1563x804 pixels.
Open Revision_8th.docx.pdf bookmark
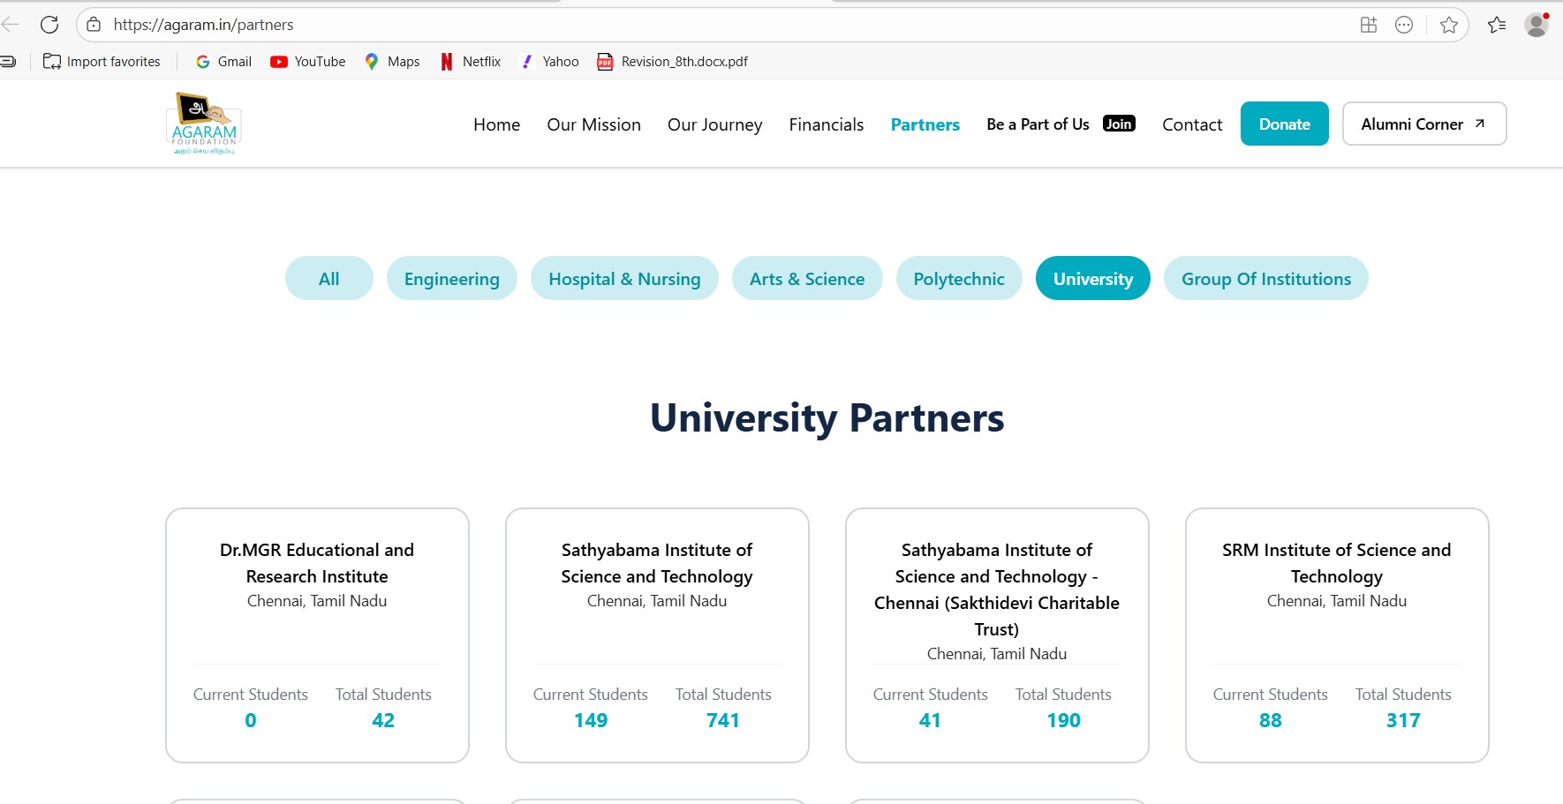[673, 62]
